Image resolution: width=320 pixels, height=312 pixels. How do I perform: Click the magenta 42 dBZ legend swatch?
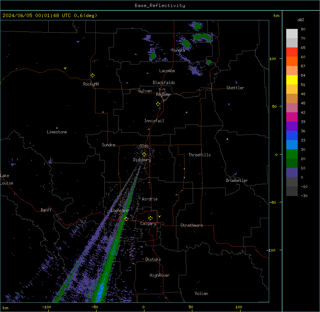pos(292,117)
